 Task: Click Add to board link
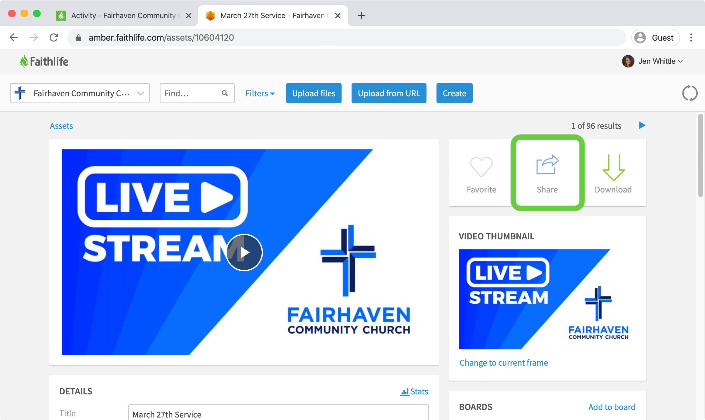[x=612, y=407]
